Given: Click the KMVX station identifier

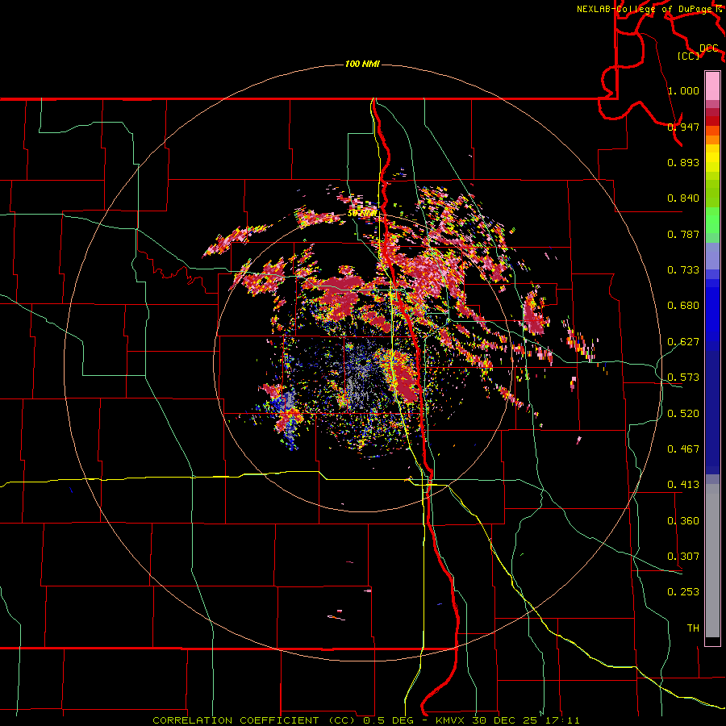Looking at the screenshot, I should point(452,720).
